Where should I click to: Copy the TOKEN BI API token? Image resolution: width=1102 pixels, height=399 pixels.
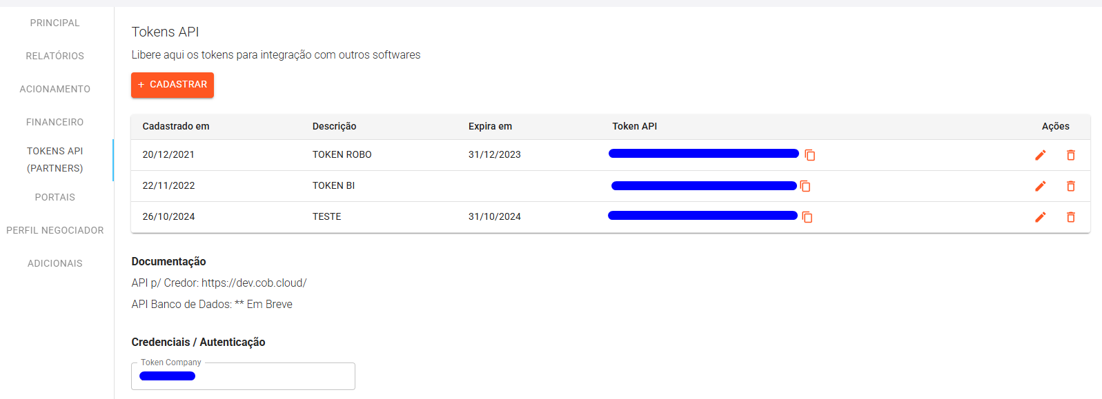(x=805, y=186)
